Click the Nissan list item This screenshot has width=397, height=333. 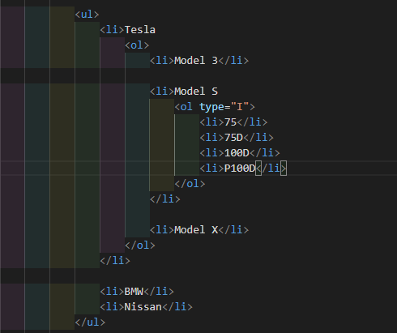[x=146, y=307]
